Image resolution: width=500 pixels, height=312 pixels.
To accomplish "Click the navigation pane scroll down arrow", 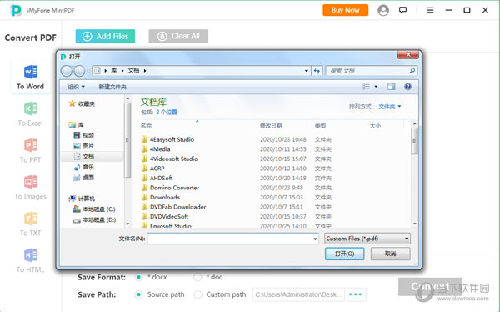I will (x=127, y=224).
